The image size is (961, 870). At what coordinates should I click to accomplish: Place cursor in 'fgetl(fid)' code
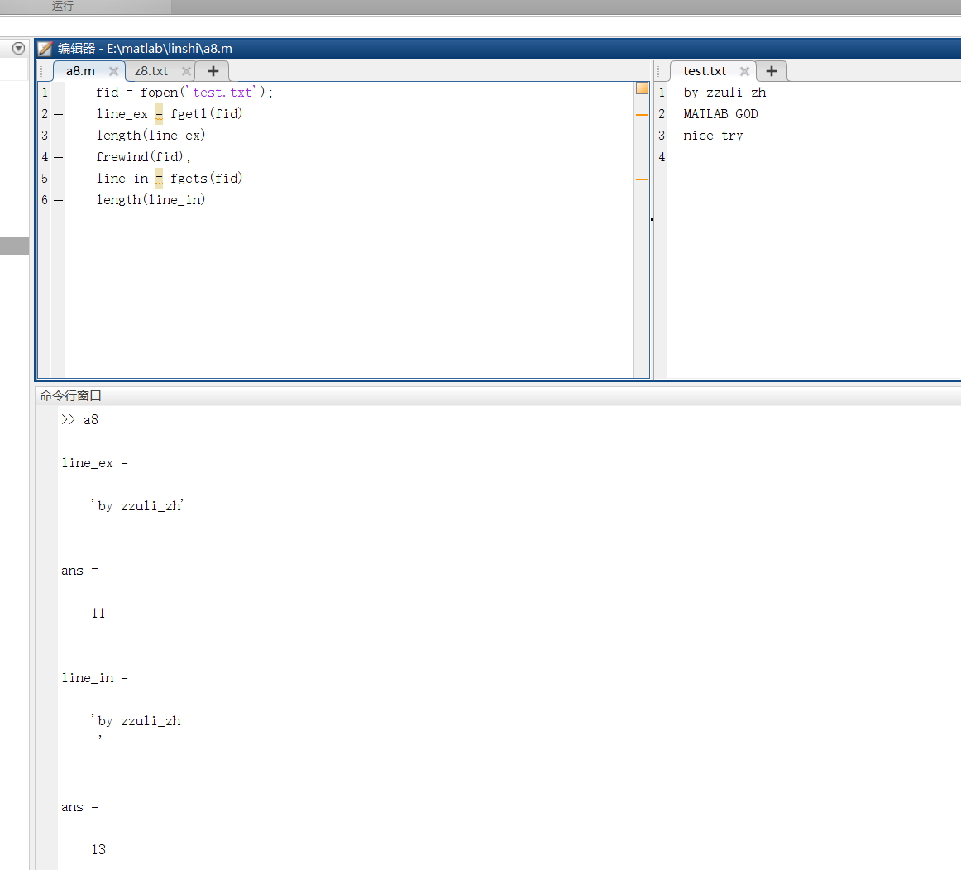[206, 113]
